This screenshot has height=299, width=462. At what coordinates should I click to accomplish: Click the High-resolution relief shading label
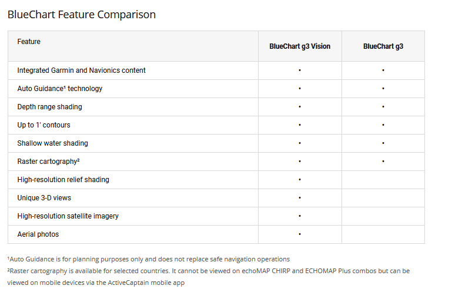(x=63, y=180)
